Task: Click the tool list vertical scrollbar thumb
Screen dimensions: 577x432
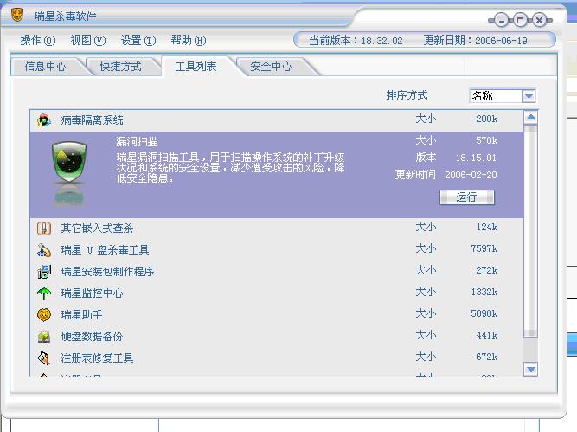Action: (x=530, y=231)
